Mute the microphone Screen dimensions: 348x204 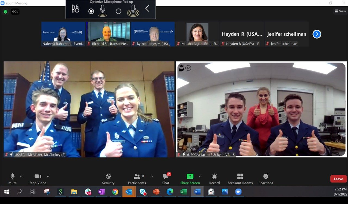click(13, 177)
